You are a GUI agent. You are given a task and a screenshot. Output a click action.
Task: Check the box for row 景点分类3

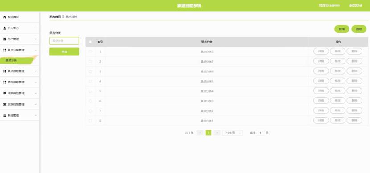pyautogui.click(x=90, y=101)
